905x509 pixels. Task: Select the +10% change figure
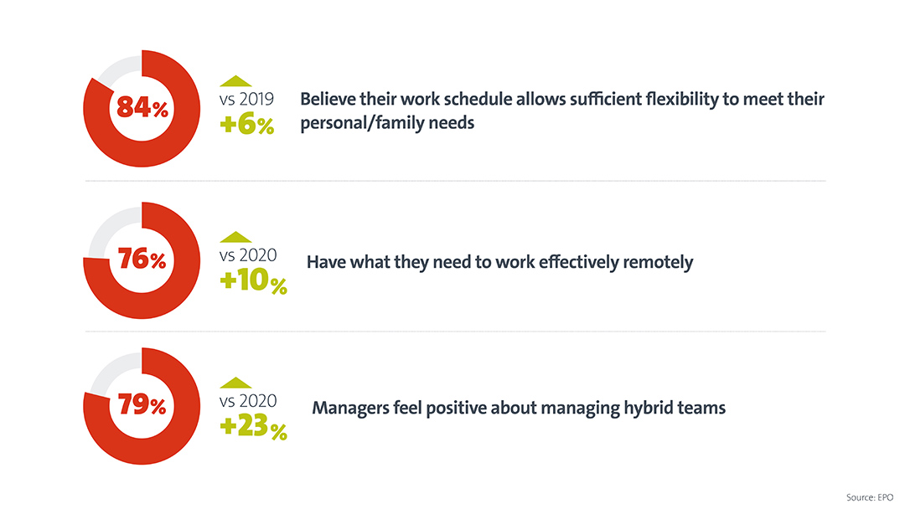253,282
